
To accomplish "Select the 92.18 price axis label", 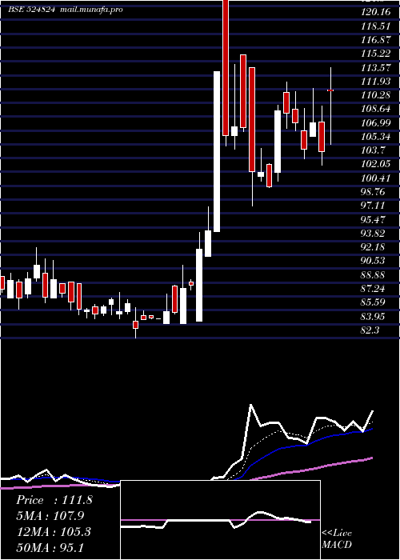I will click(373, 247).
